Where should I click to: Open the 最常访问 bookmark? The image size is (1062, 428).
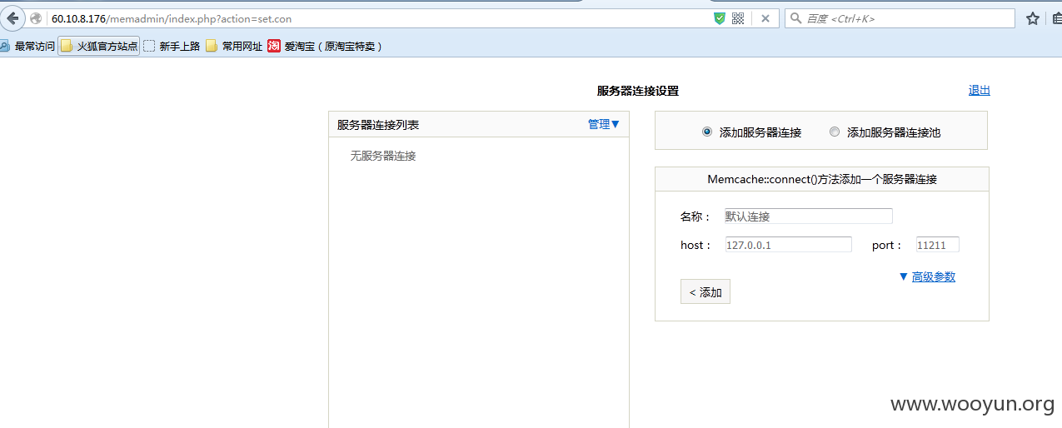(x=27, y=47)
